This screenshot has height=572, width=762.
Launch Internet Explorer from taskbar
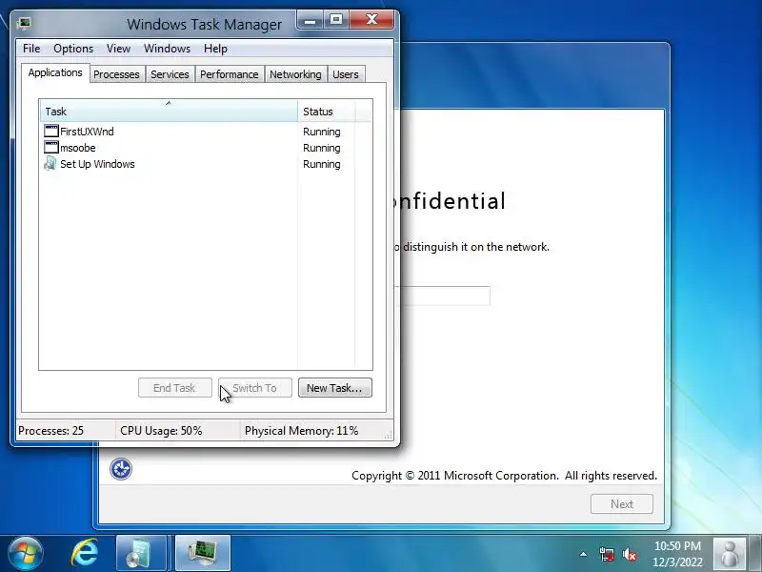coord(84,554)
